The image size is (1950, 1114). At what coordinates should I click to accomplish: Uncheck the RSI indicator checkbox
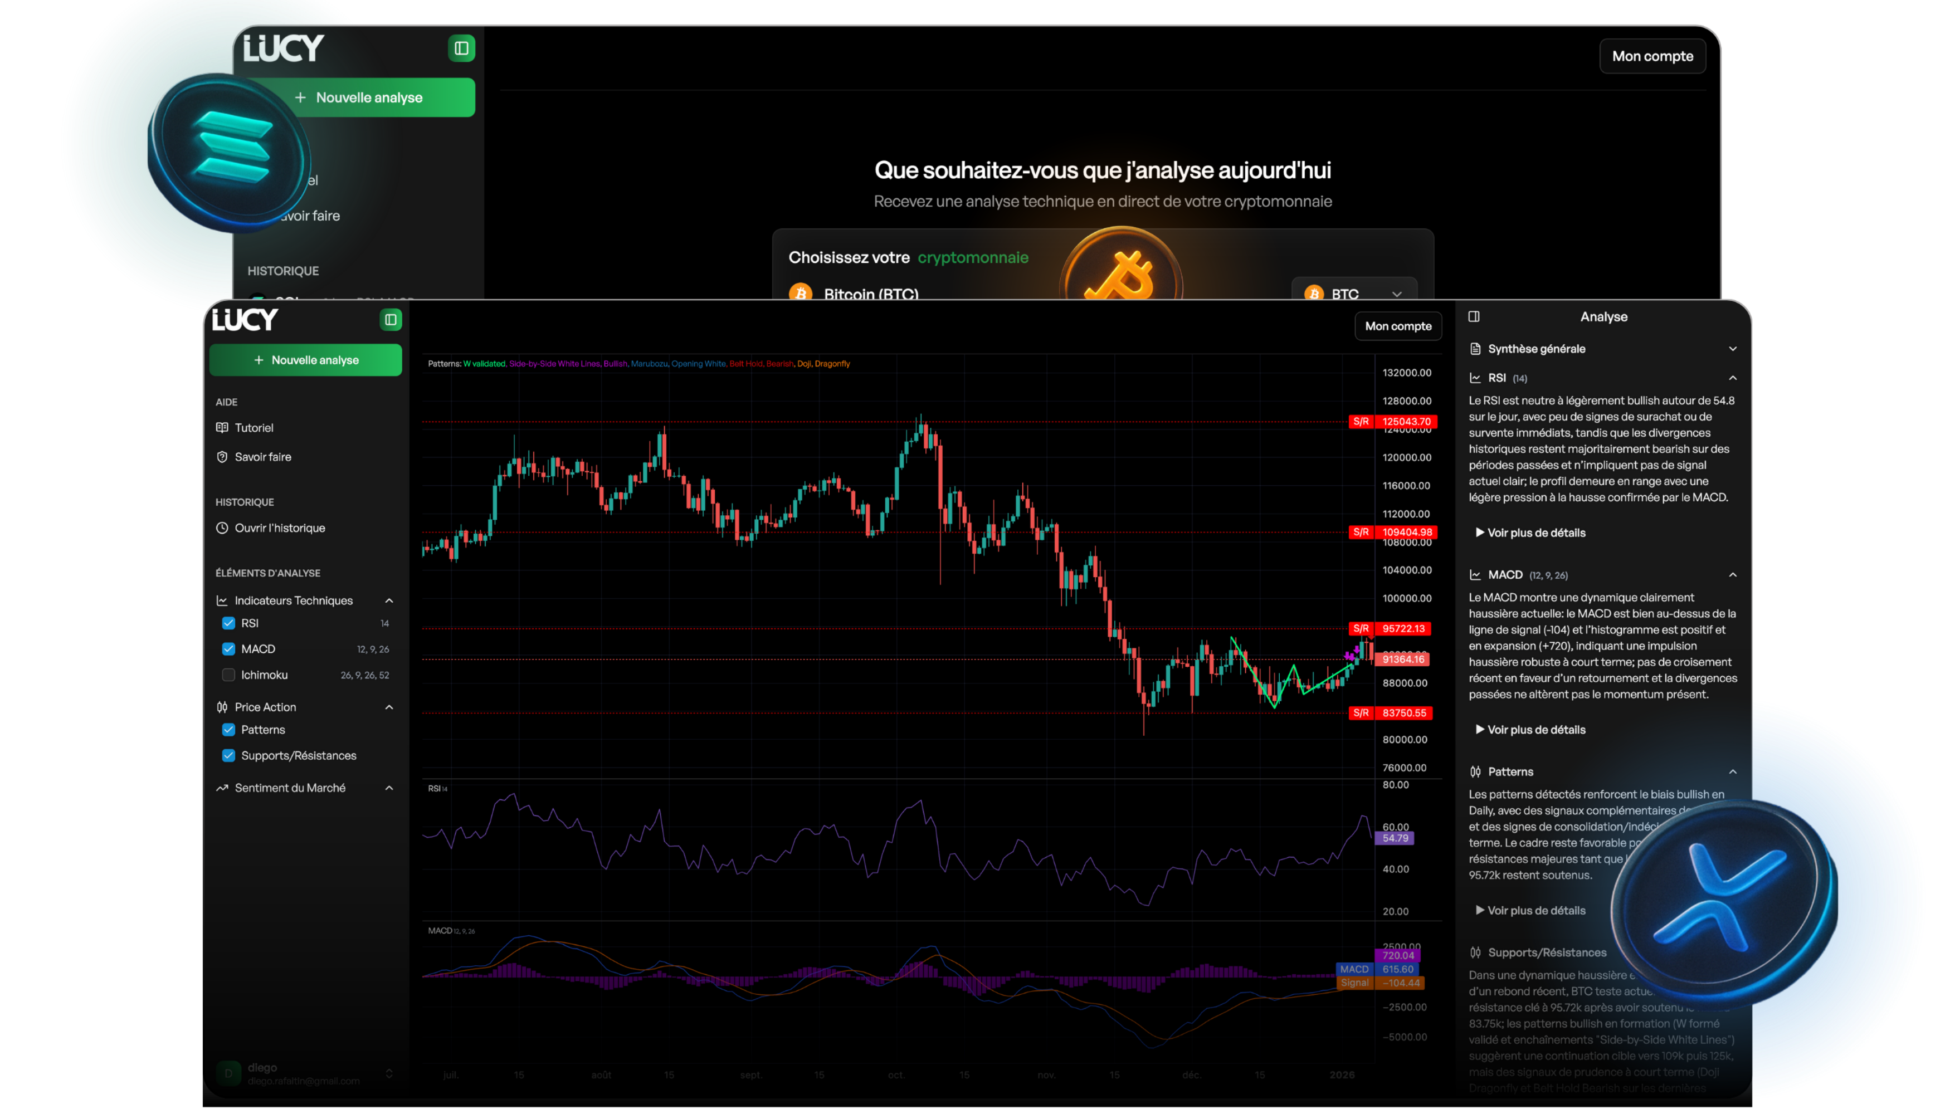point(228,623)
